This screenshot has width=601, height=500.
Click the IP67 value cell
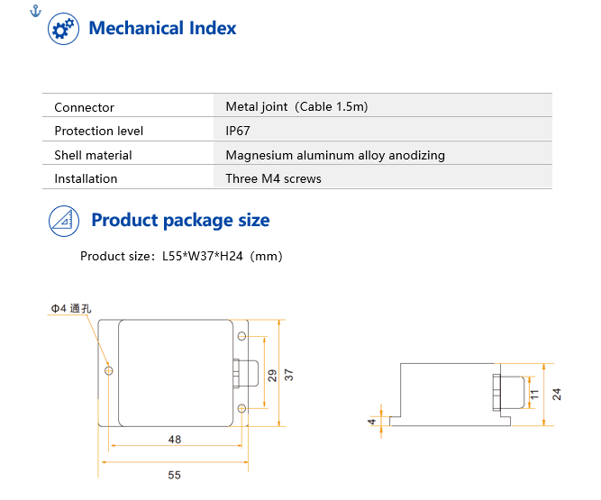coord(238,131)
